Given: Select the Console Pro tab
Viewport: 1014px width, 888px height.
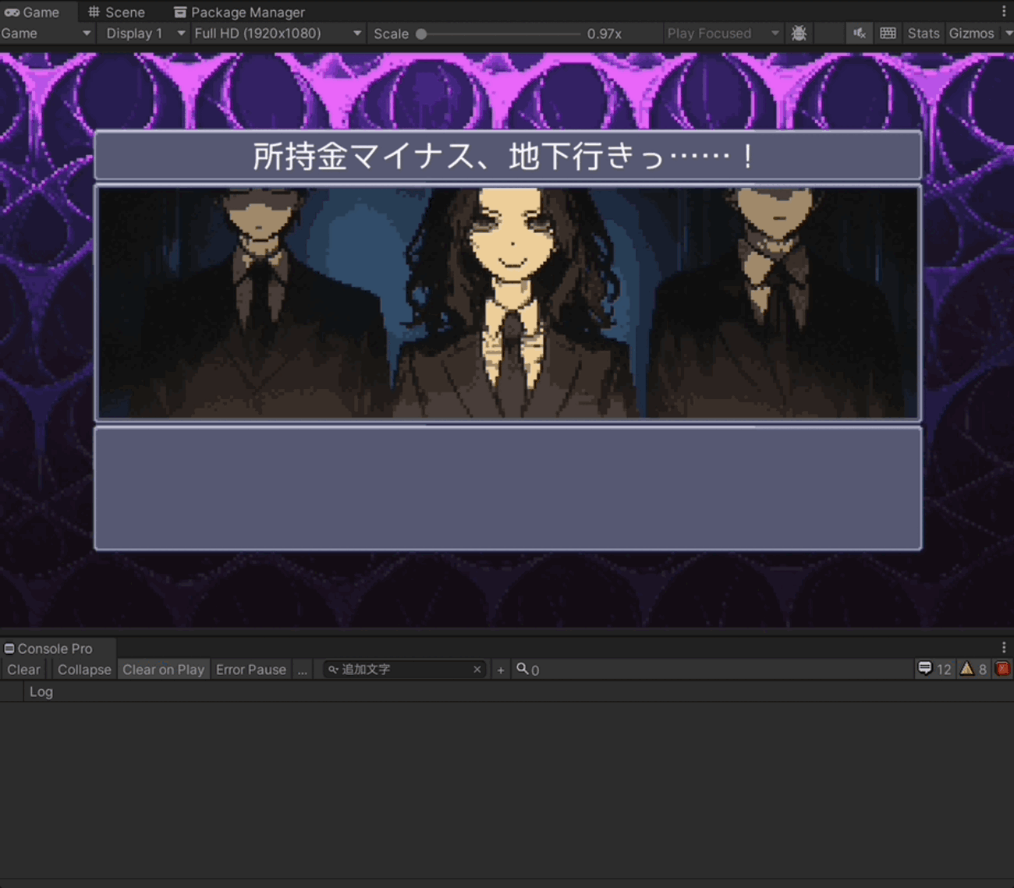Looking at the screenshot, I should tap(48, 648).
